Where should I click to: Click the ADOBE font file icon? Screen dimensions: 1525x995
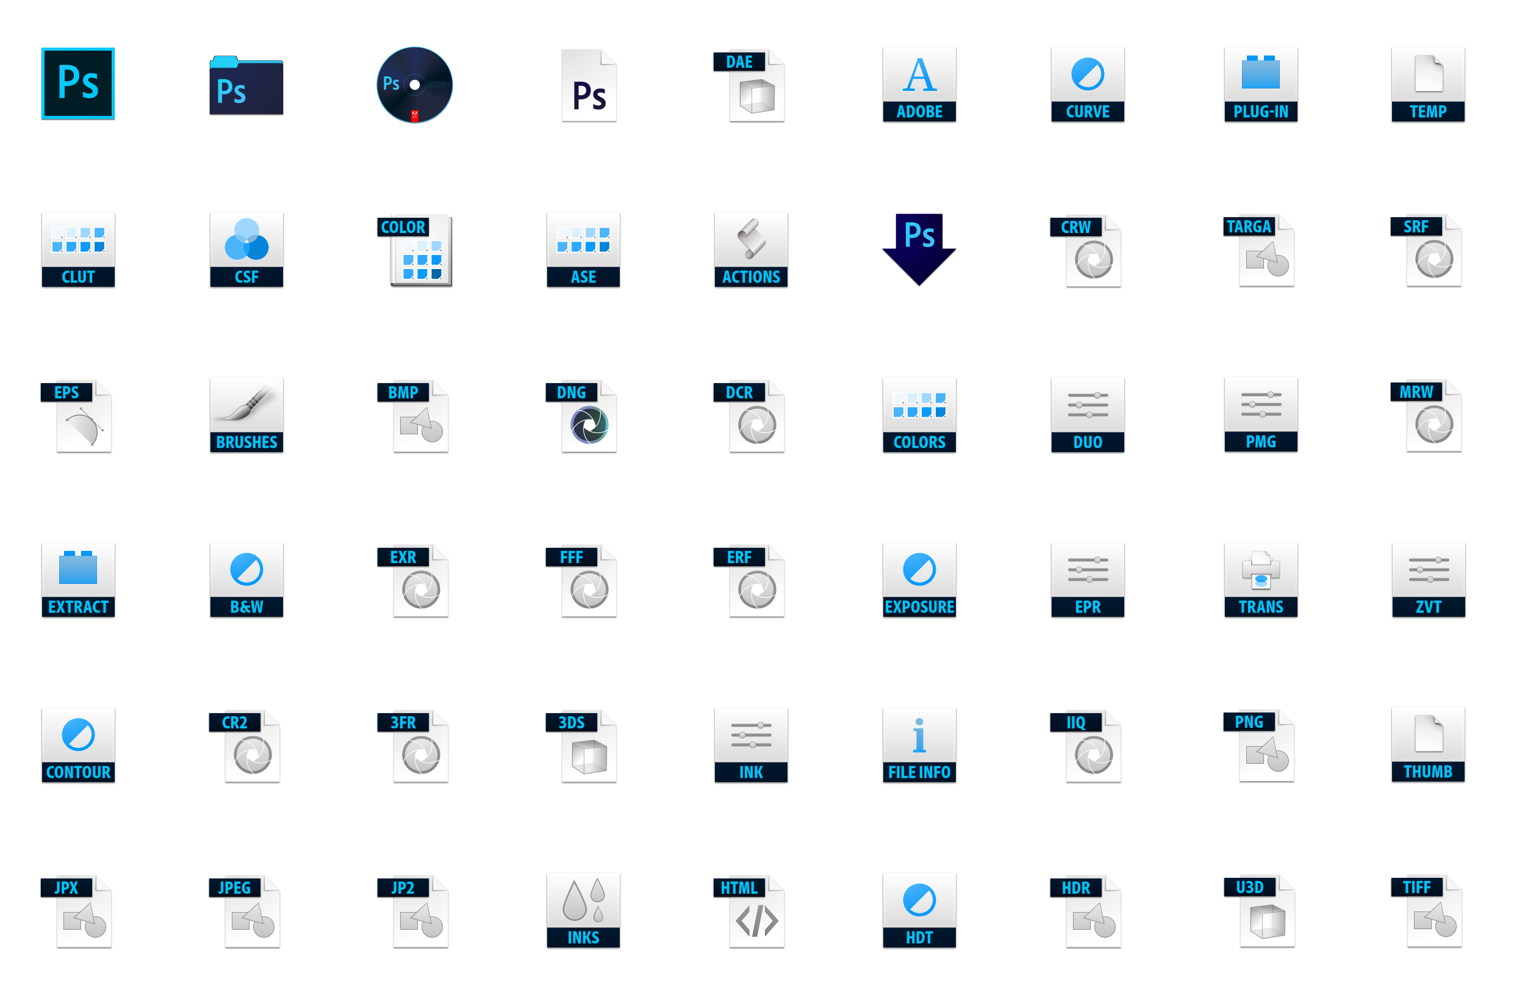pyautogui.click(x=919, y=84)
